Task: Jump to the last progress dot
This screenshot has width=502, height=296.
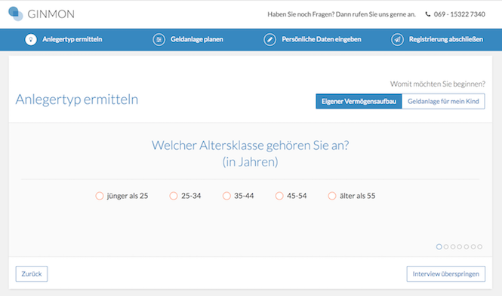Action: point(479,246)
